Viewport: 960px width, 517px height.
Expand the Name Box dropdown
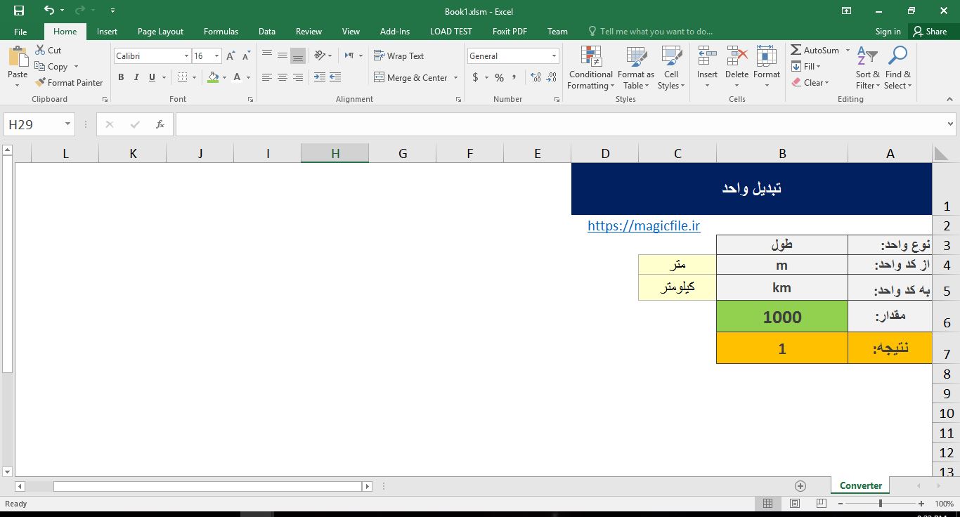[x=67, y=124]
